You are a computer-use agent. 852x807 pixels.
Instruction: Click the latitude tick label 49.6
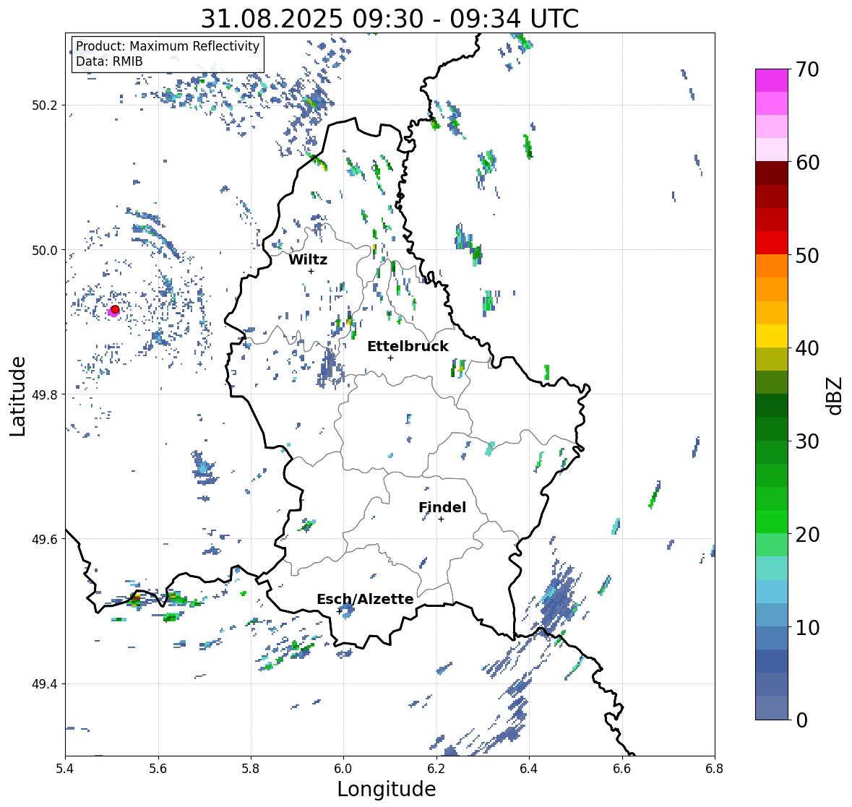pos(44,539)
